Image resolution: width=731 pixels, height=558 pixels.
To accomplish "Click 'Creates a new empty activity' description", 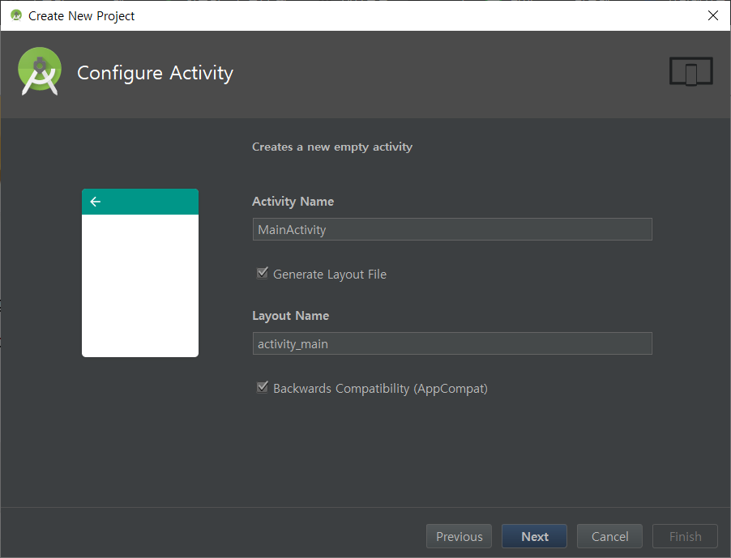I will (332, 147).
